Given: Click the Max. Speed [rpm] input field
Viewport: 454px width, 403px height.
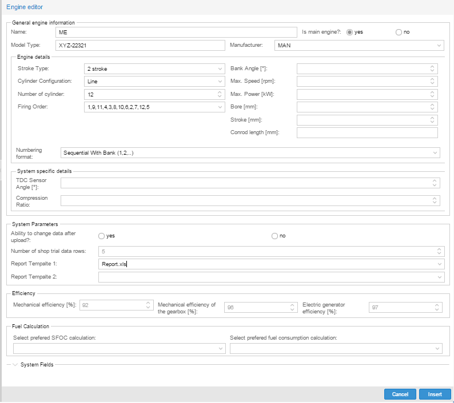Looking at the screenshot, I should [367, 81].
